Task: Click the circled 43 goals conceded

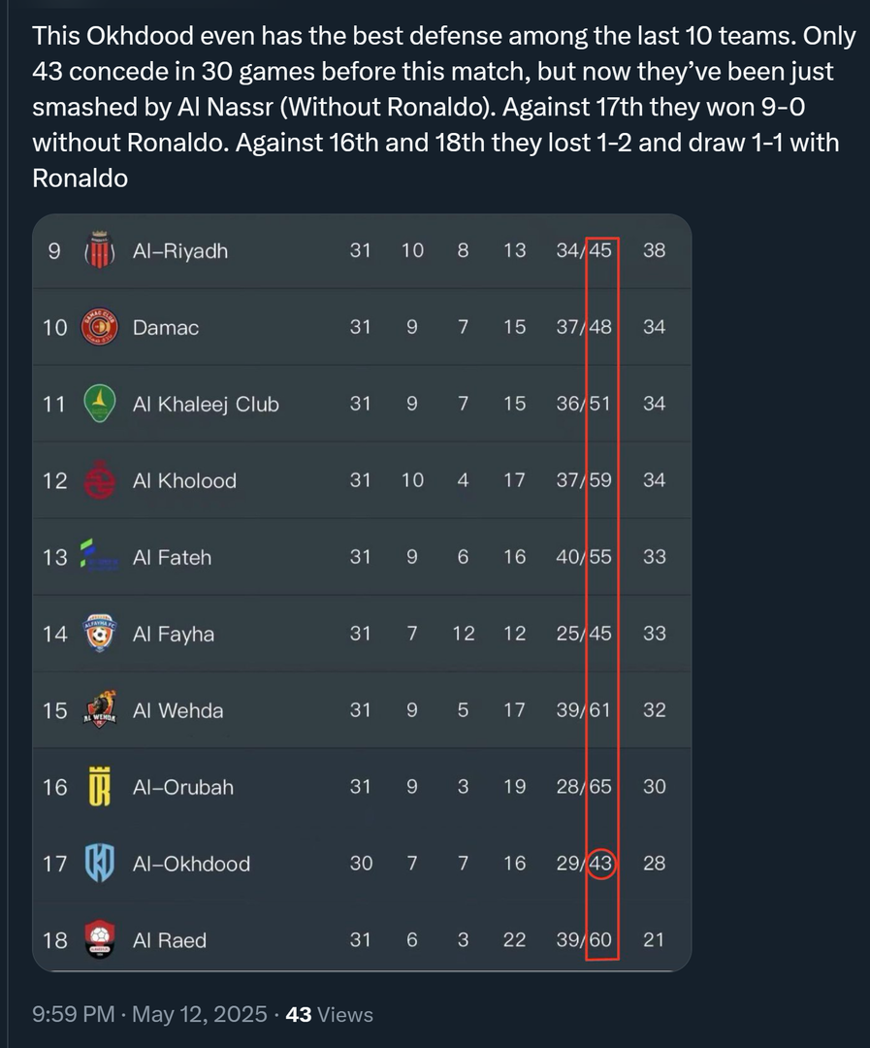Action: click(x=600, y=863)
